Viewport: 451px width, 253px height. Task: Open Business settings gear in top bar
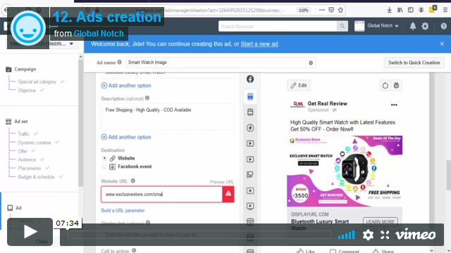425,27
